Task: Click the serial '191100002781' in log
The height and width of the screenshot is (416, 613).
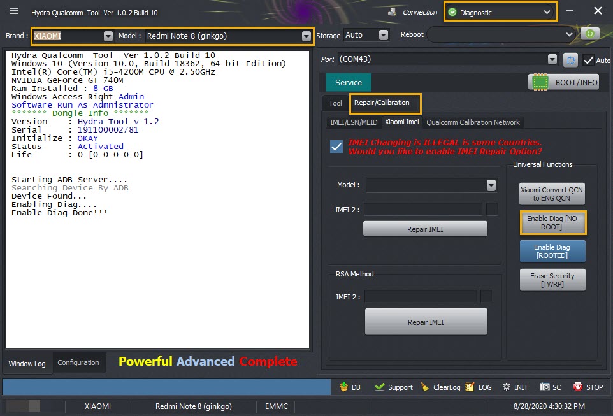Action: tap(108, 130)
